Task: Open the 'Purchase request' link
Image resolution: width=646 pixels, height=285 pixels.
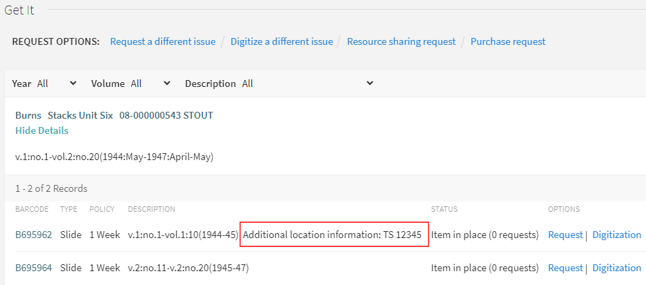Action: click(x=507, y=41)
